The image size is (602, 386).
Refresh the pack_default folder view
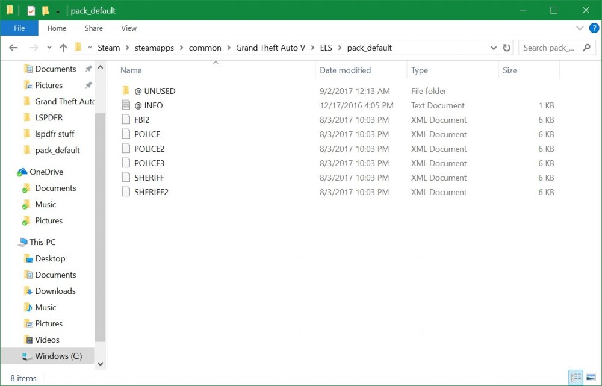pyautogui.click(x=507, y=48)
